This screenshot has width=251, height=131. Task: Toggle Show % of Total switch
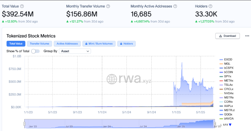(x=35, y=51)
